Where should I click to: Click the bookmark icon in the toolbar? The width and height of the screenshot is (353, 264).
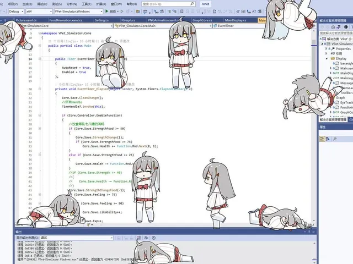181,11
